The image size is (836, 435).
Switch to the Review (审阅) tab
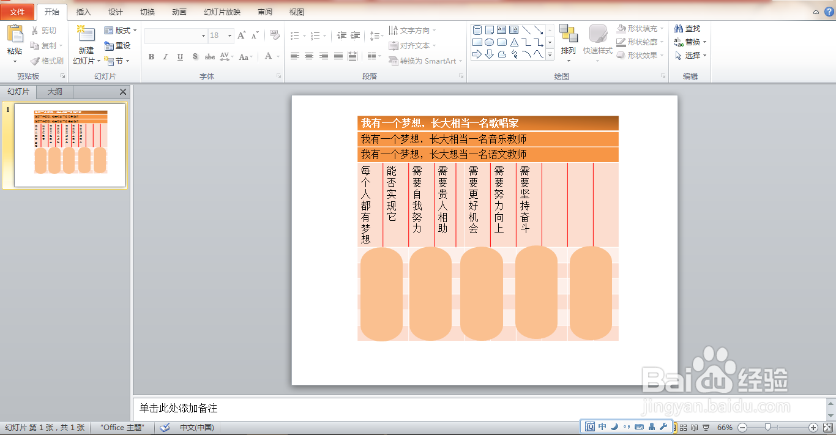[x=265, y=12]
